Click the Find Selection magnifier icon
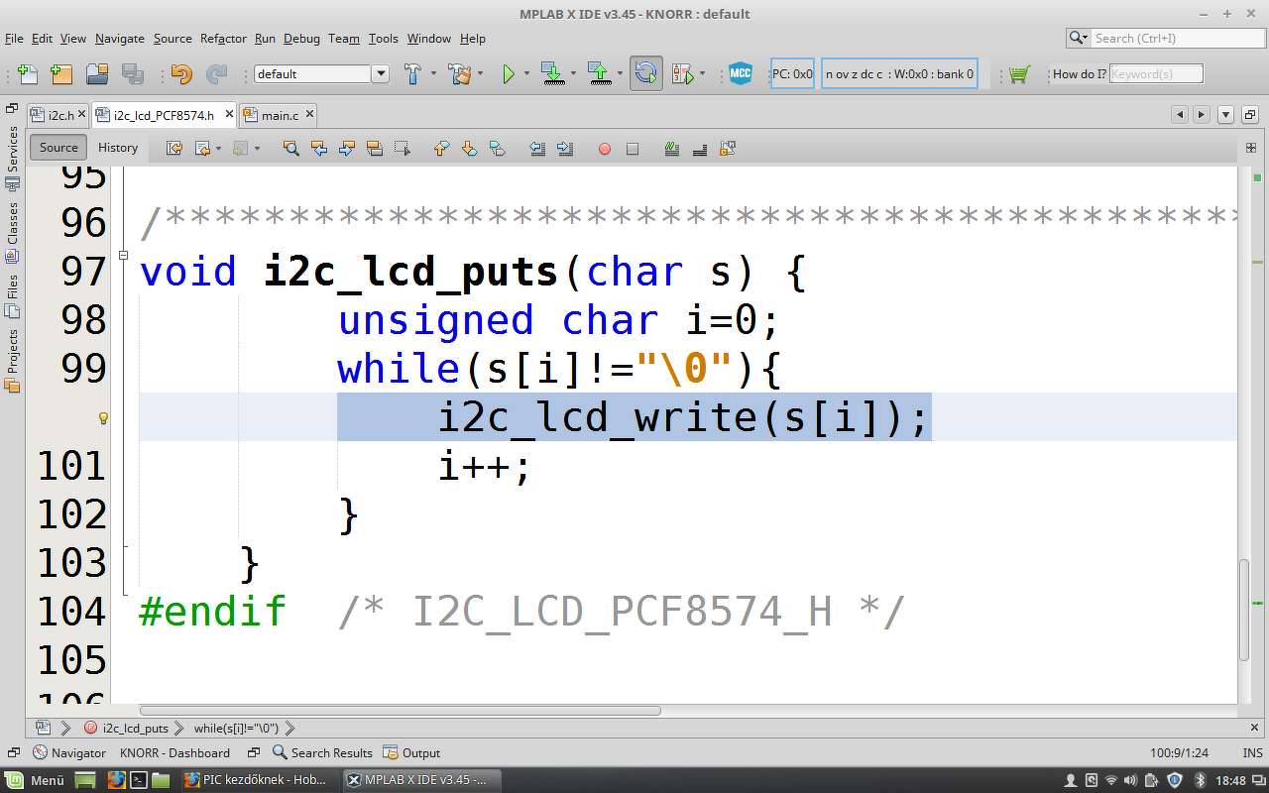The width and height of the screenshot is (1269, 793). tap(290, 149)
